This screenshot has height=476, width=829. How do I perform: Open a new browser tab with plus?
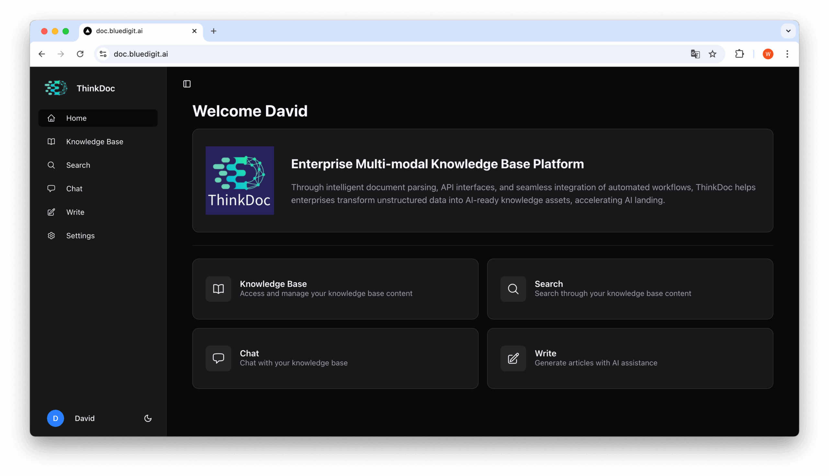(213, 31)
